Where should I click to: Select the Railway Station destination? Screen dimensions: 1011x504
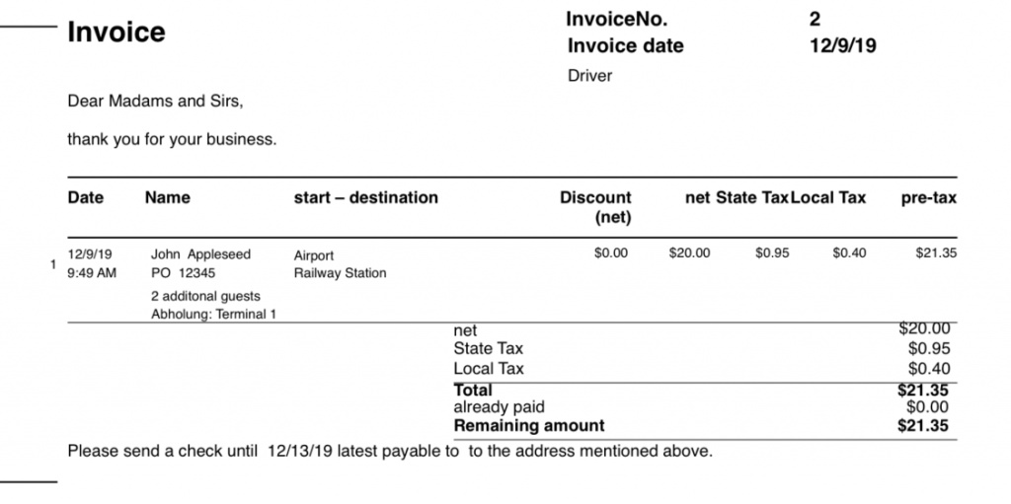pyautogui.click(x=340, y=272)
